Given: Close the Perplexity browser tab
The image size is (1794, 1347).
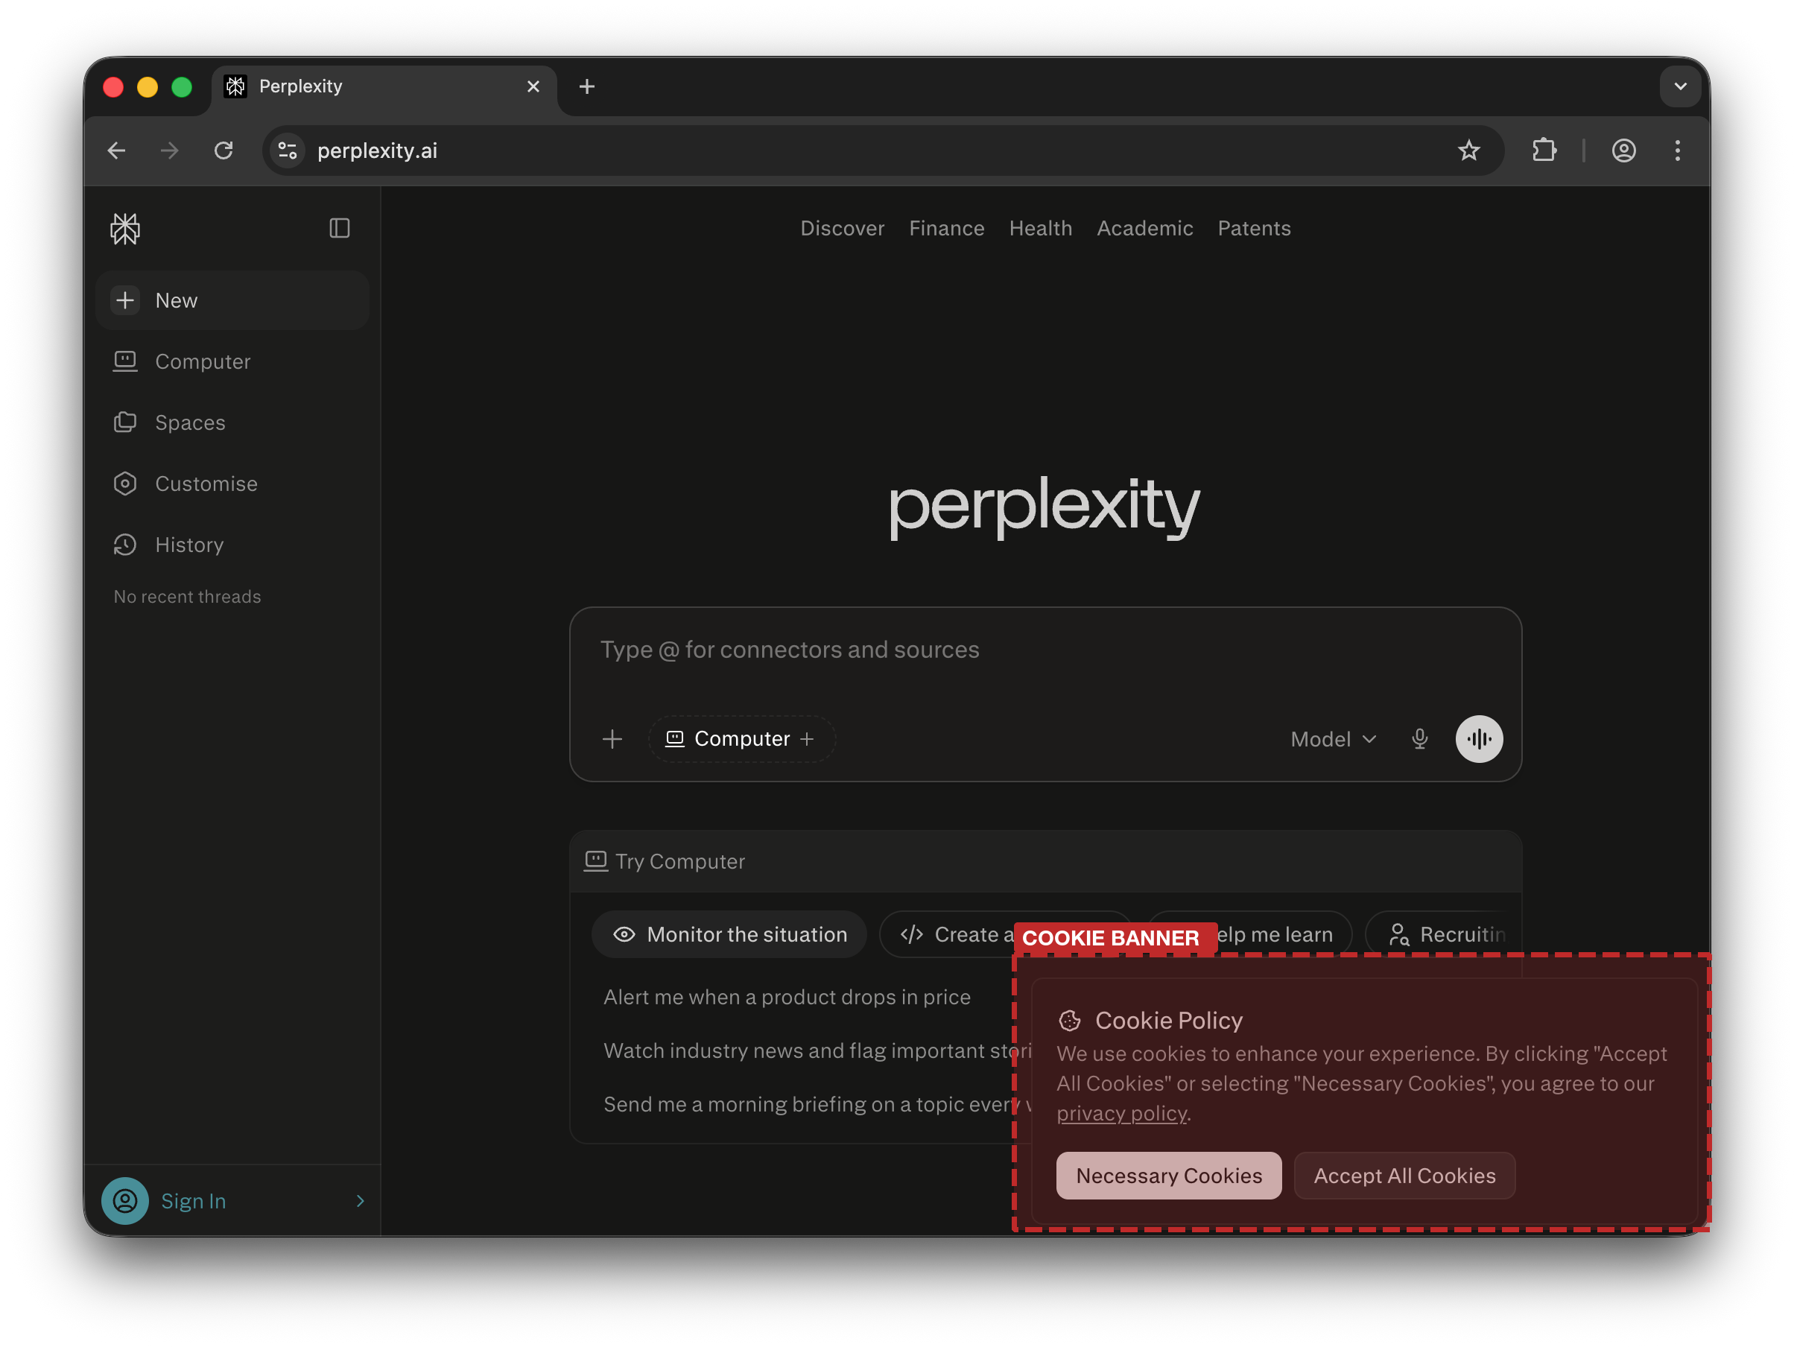Looking at the screenshot, I should 533,86.
